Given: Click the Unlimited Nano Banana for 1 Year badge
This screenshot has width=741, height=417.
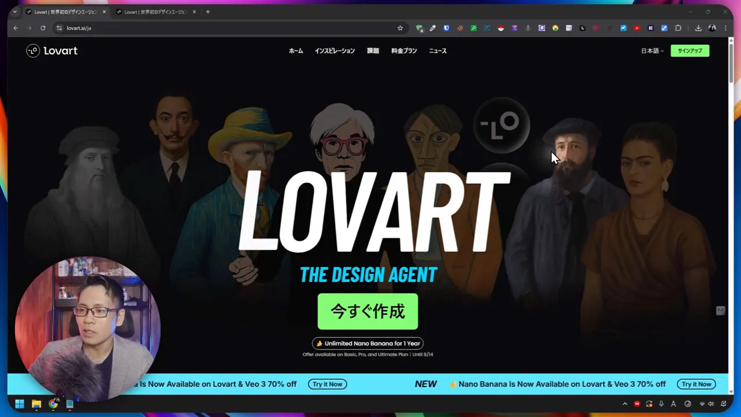Looking at the screenshot, I should [368, 343].
